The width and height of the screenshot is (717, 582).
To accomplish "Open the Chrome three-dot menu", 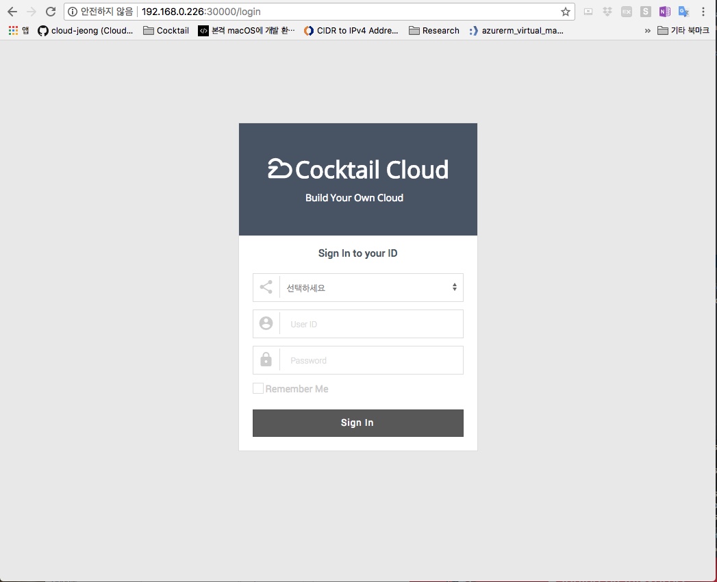I will (703, 12).
